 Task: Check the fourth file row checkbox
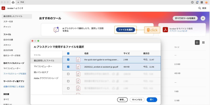68,81
